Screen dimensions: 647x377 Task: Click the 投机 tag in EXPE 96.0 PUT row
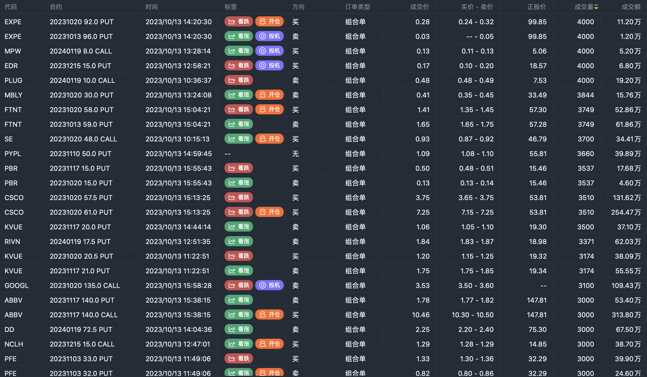click(x=269, y=36)
